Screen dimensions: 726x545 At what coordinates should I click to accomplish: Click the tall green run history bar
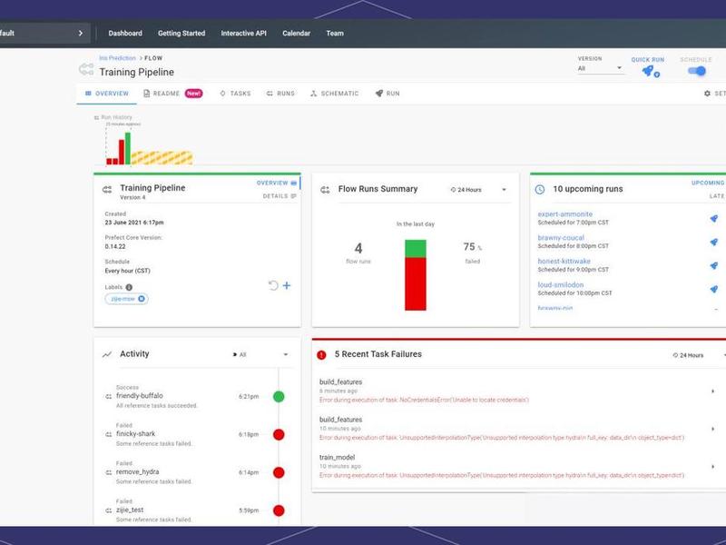[128, 148]
